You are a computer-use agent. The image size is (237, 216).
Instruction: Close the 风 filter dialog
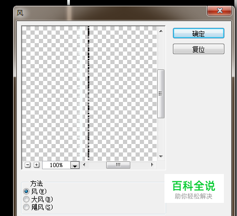pos(220,11)
